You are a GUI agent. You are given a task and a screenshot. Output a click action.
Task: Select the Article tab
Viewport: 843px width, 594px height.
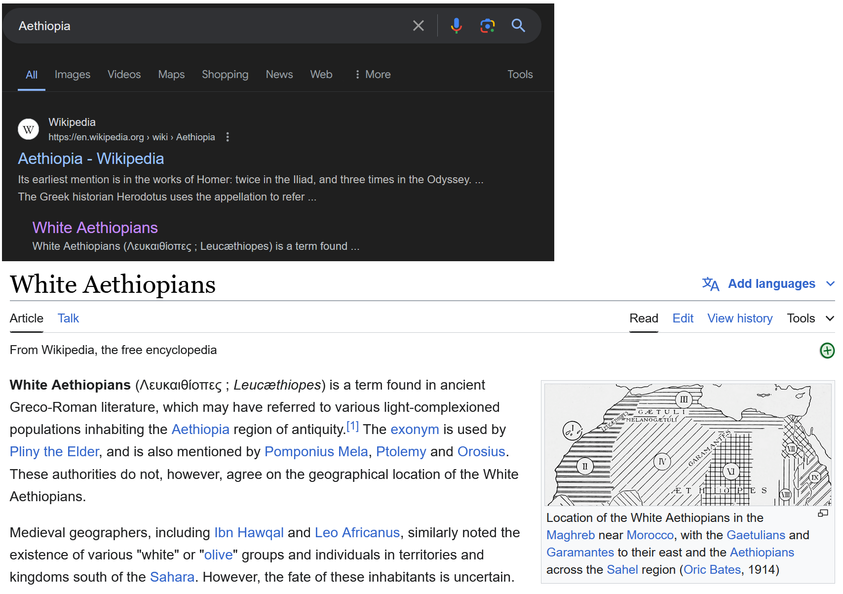click(27, 318)
